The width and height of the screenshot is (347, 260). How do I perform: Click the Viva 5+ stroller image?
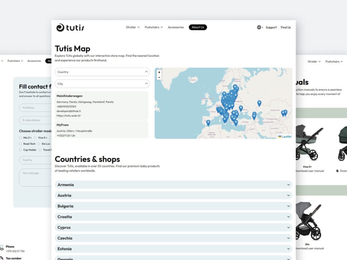309,143
